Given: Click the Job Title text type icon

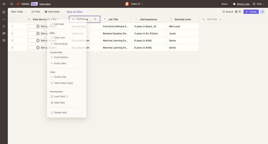Looking at the screenshot, I should click(x=105, y=19).
